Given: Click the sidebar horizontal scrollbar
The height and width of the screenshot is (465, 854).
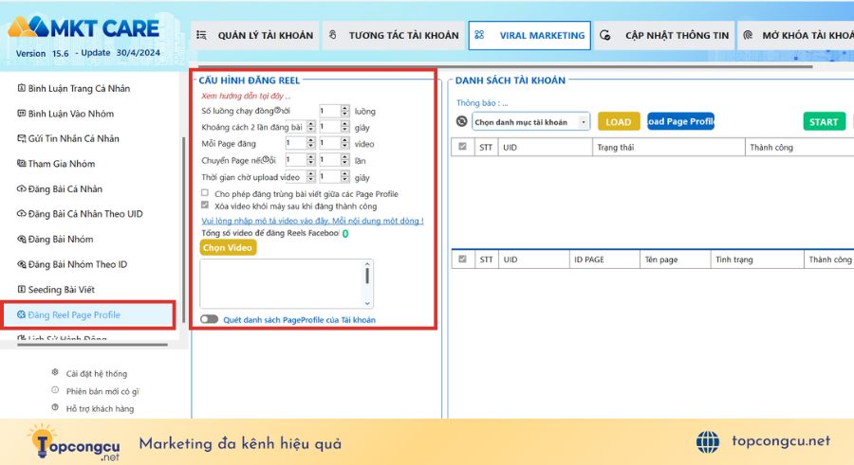Looking at the screenshot, I should click(x=93, y=345).
